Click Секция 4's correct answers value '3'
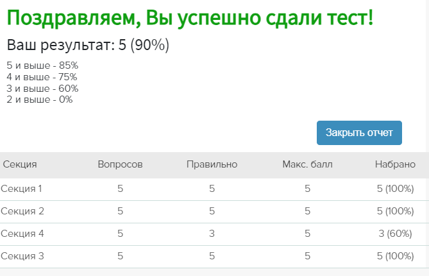The width and height of the screenshot is (429, 276). (x=212, y=234)
